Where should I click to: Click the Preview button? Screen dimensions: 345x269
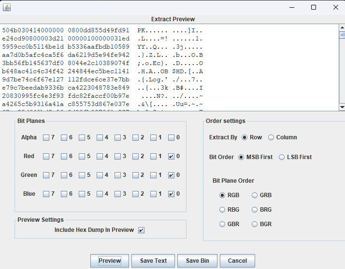110,261
